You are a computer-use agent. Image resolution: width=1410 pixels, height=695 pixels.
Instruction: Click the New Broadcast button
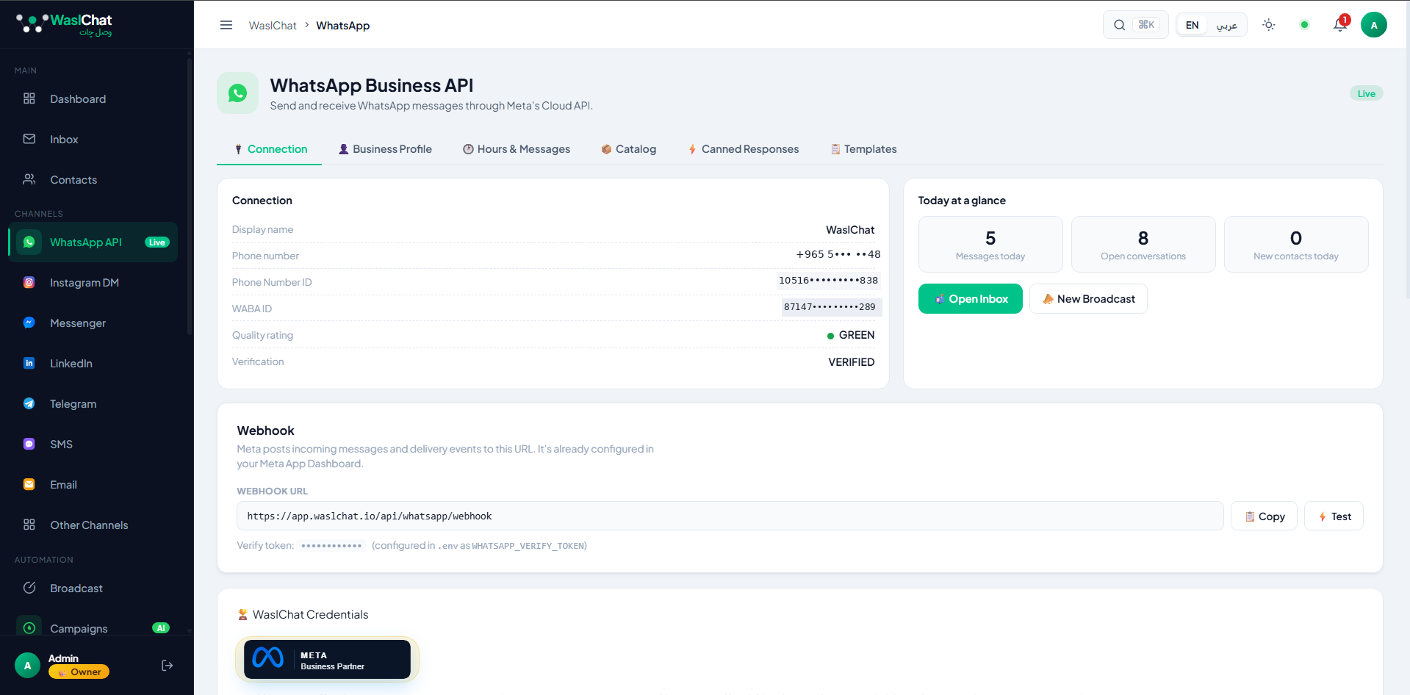pos(1088,299)
